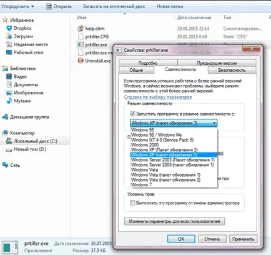Open the Справка по выбору параметров link
Screen dimensions: 271x255
[158, 97]
